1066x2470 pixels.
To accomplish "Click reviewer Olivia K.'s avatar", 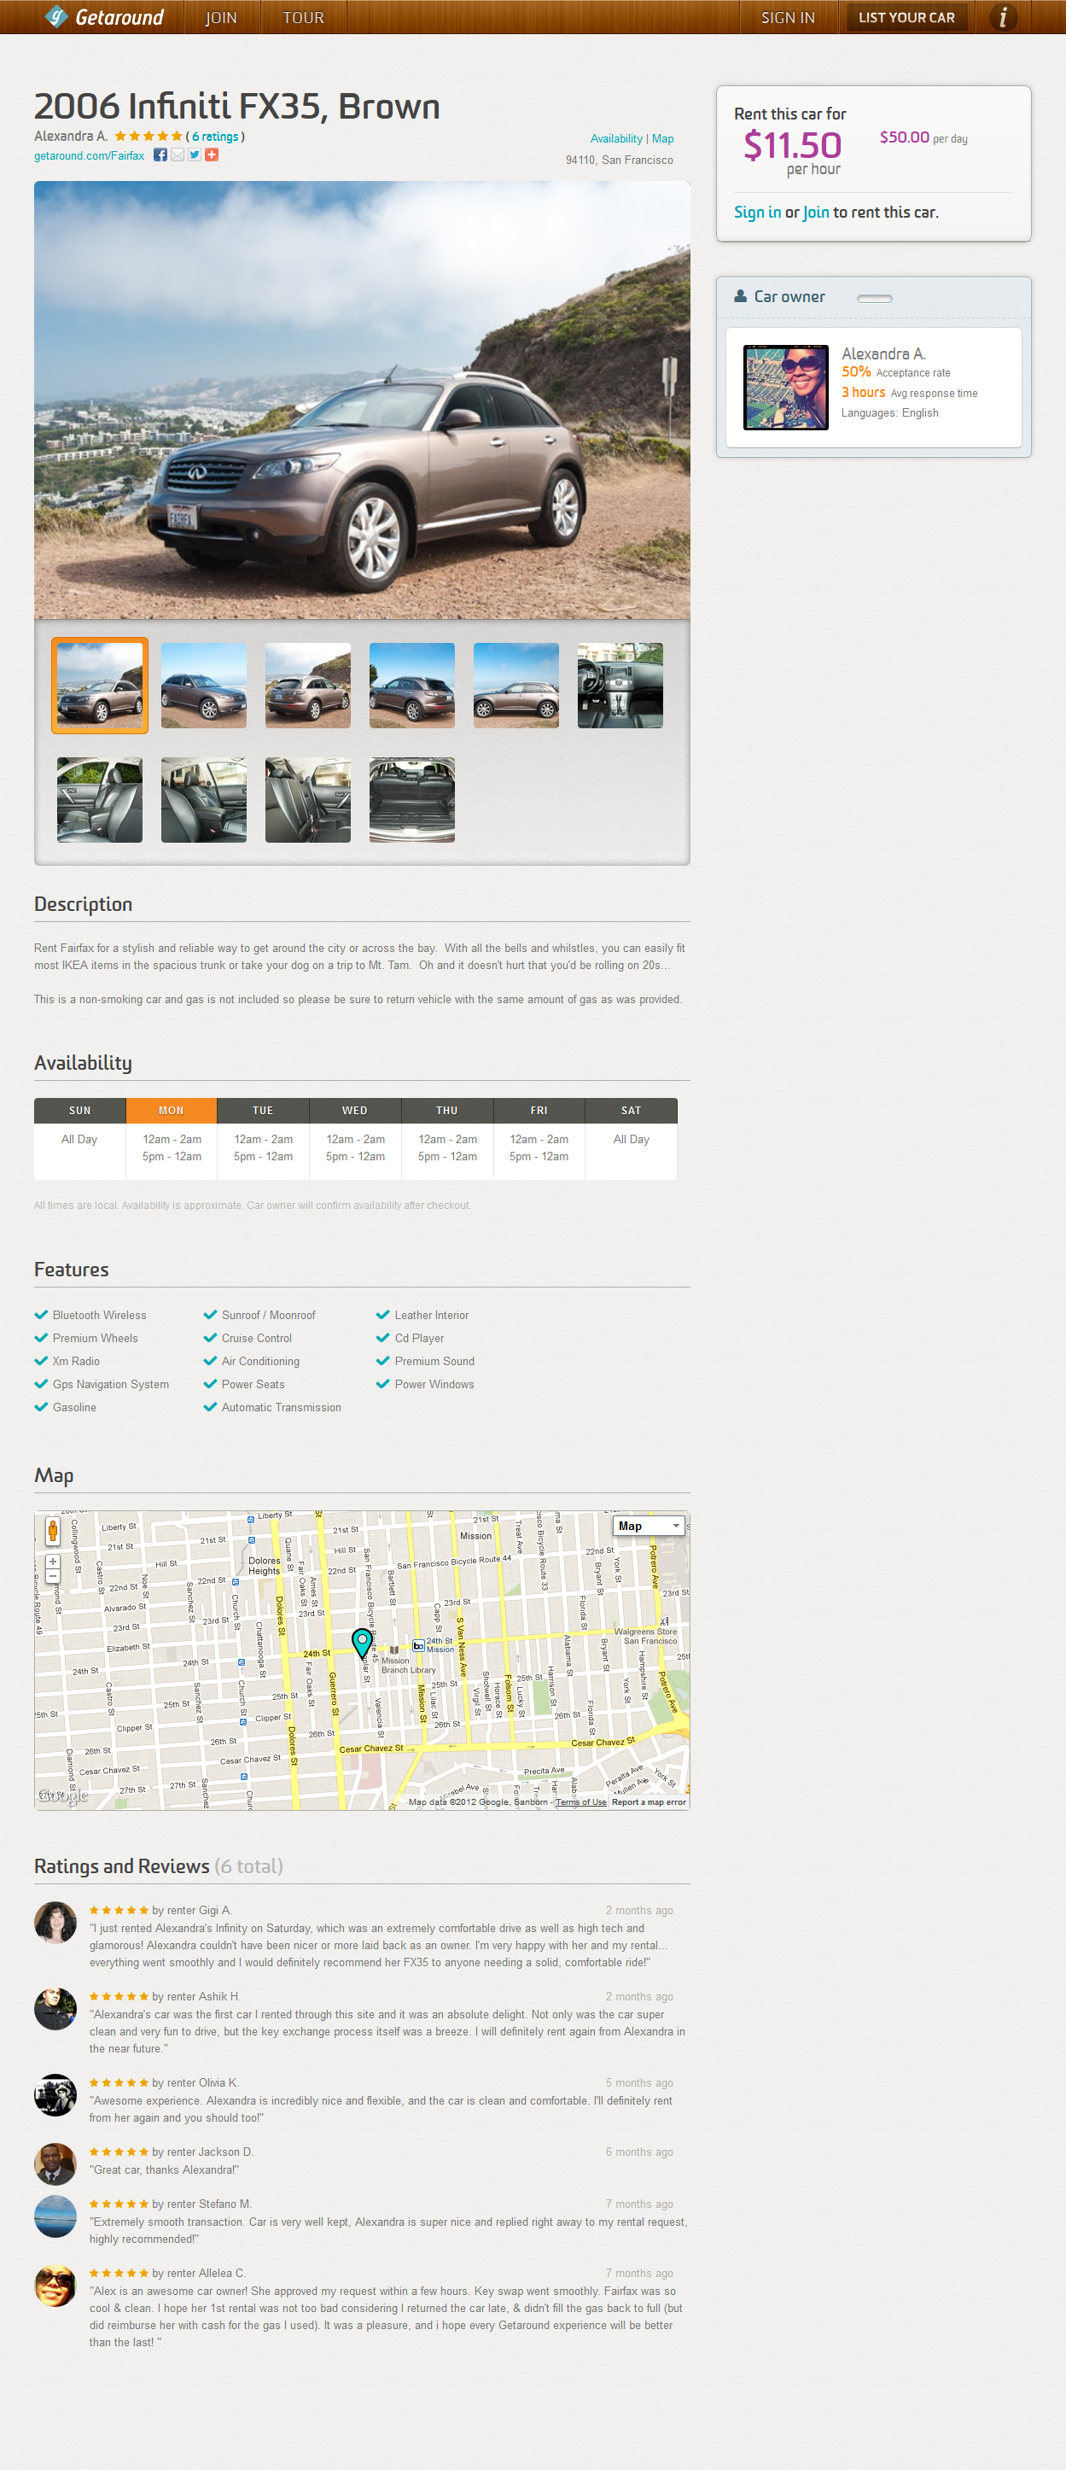I will tap(55, 2095).
